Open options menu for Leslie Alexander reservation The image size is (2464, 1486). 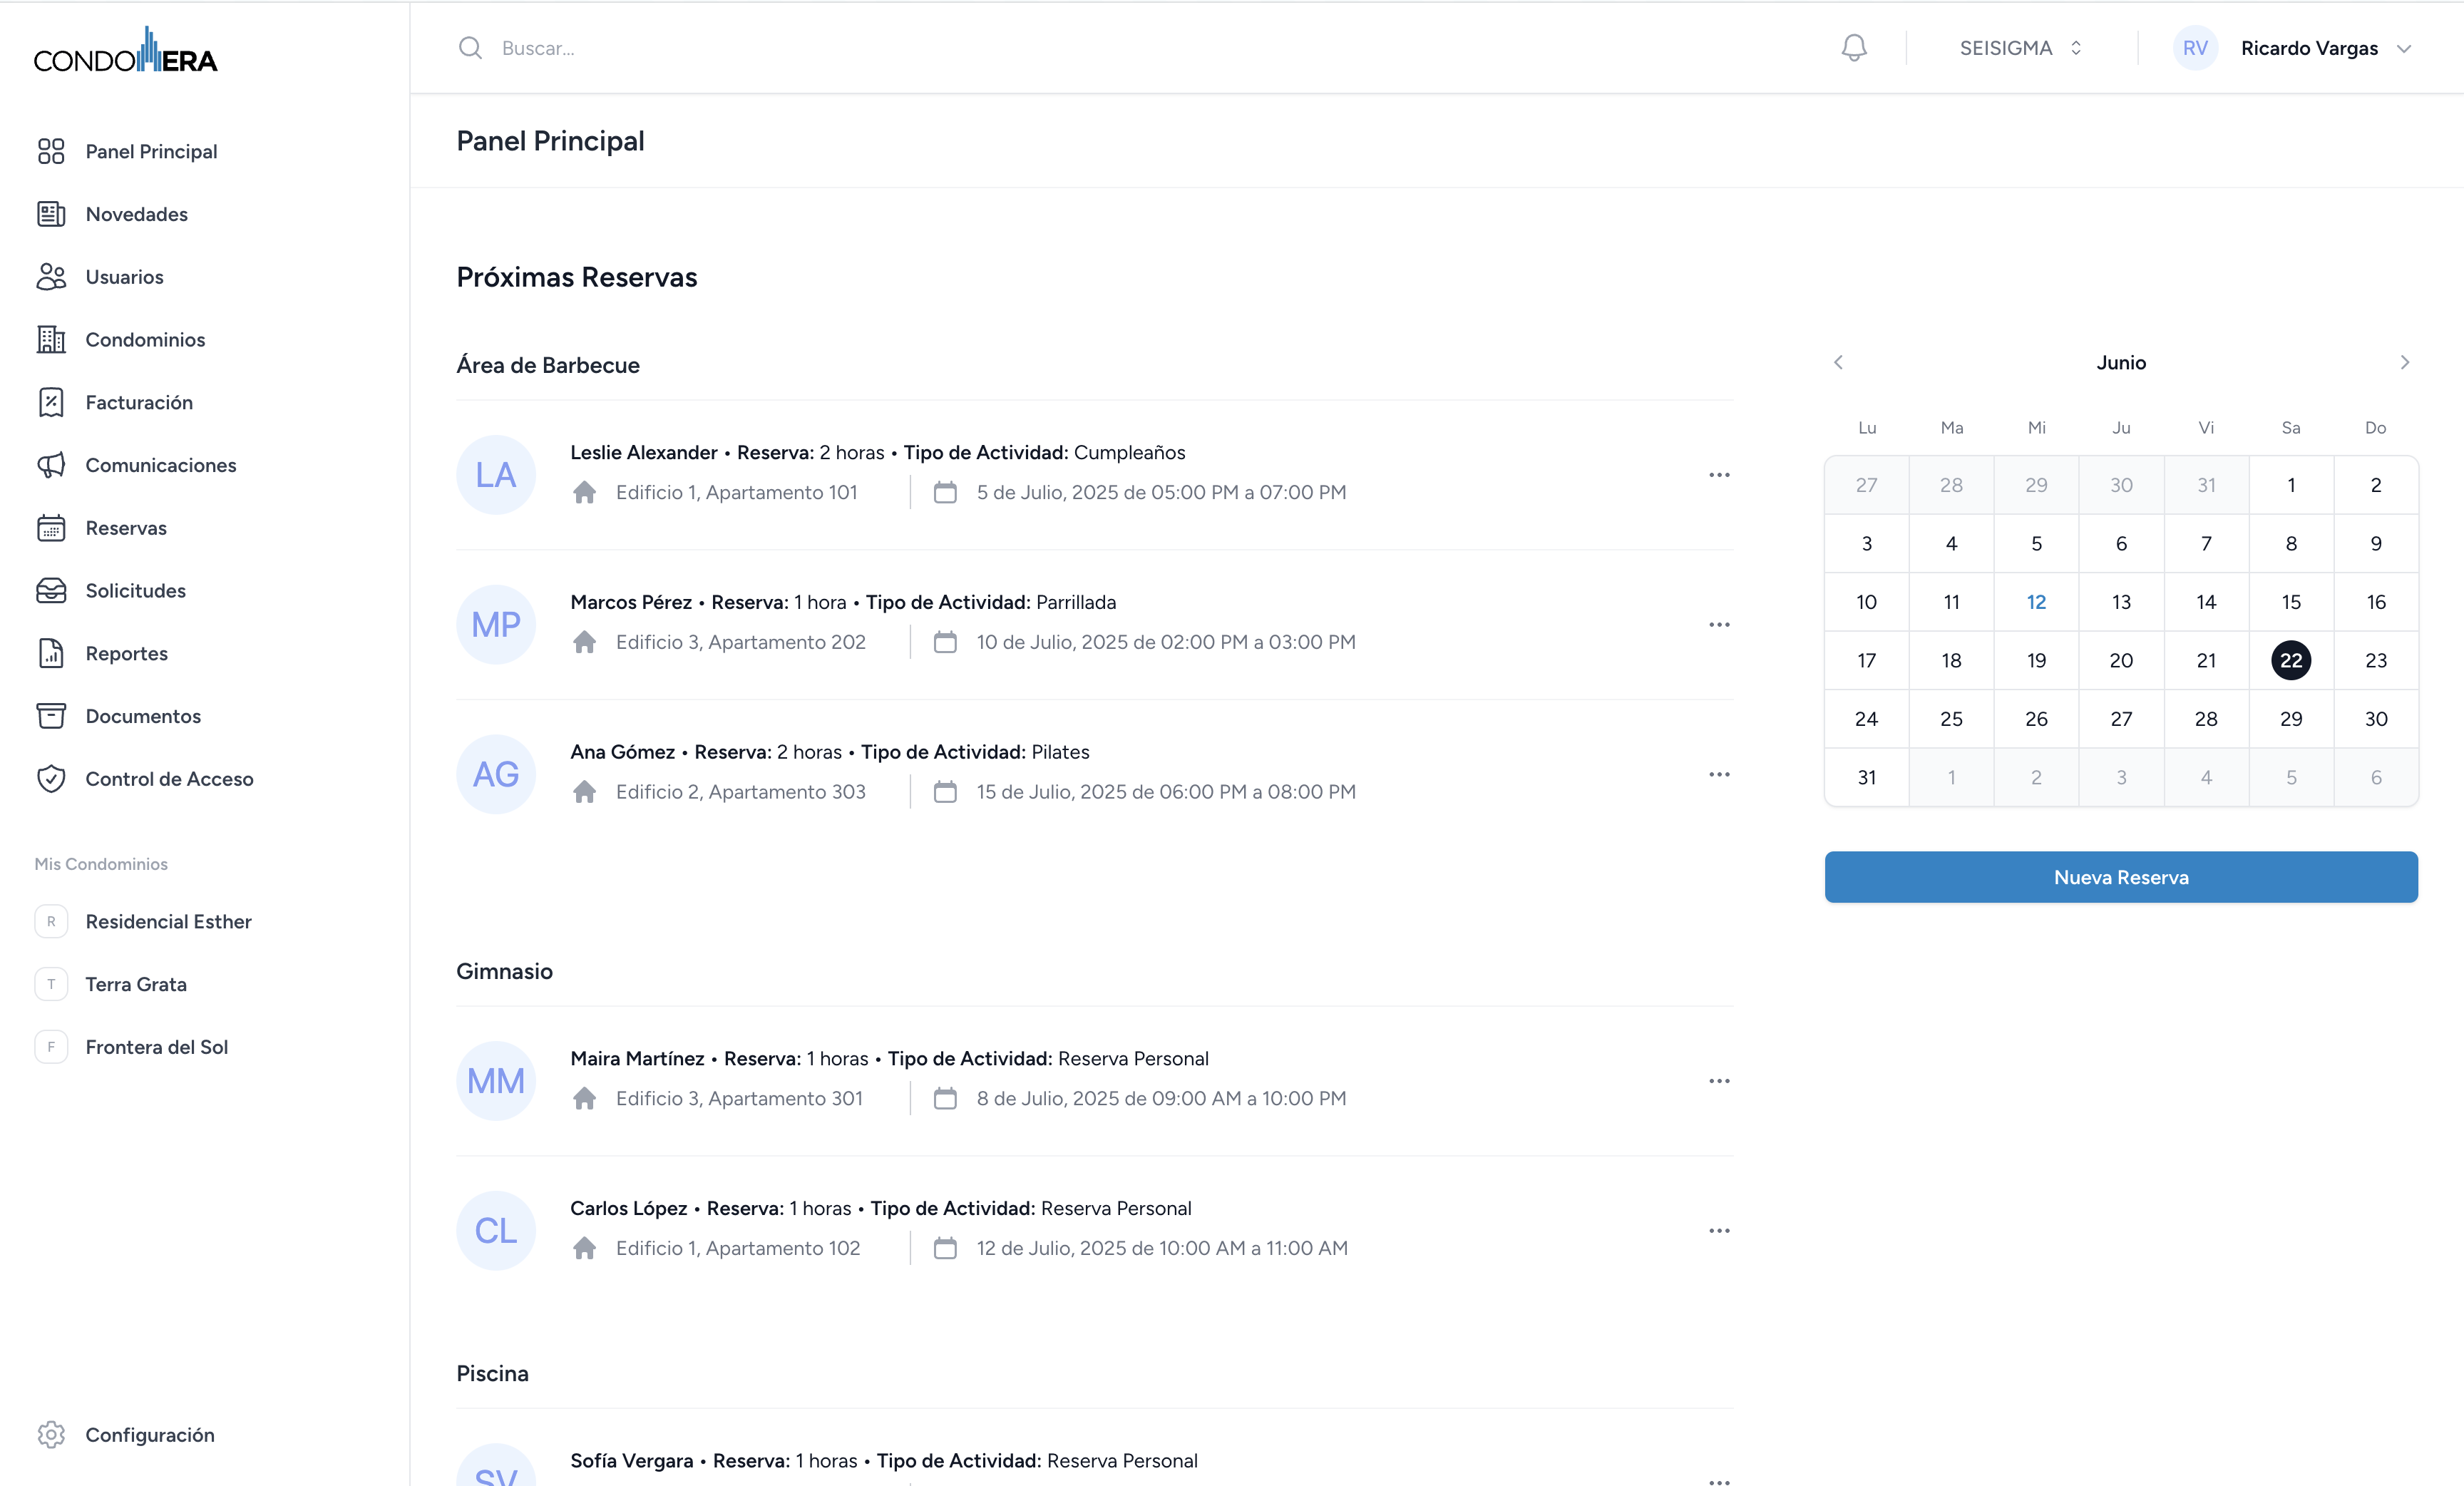(x=1719, y=475)
